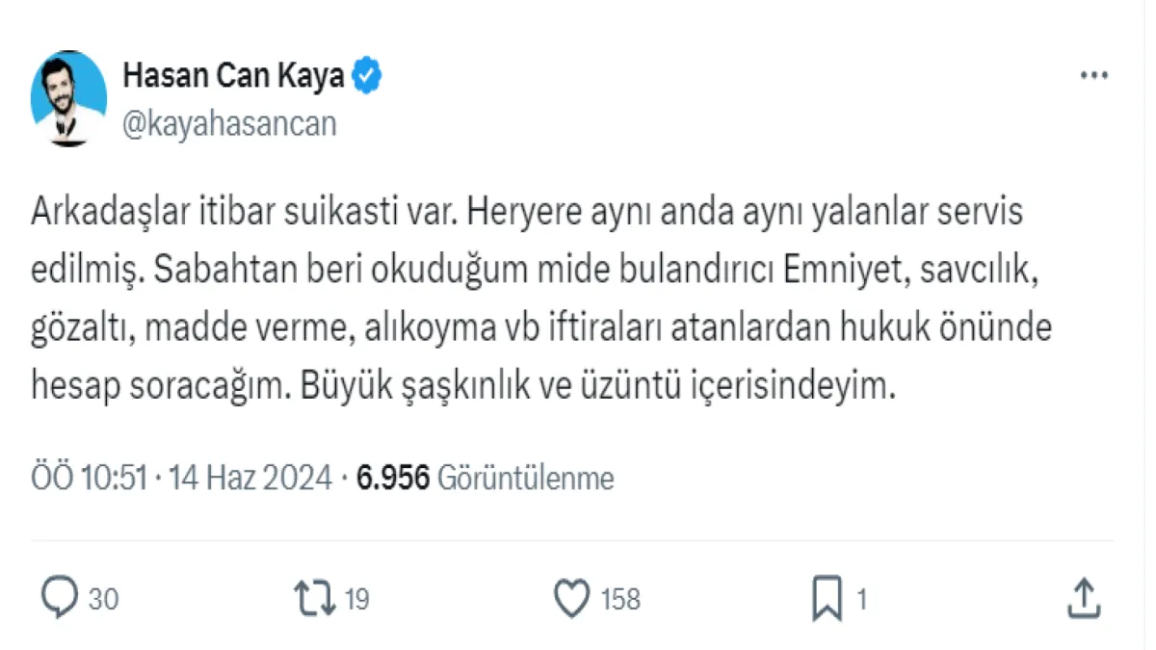
Task: Click the bookmark count 1
Action: tap(862, 600)
